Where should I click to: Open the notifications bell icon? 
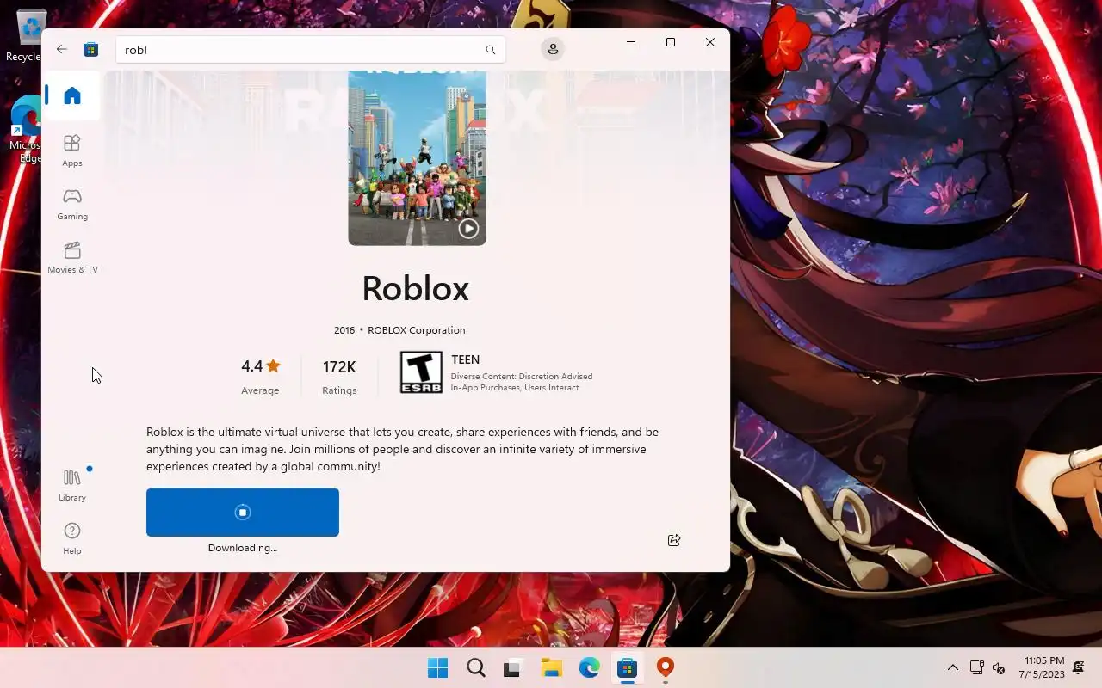[x=1079, y=667]
